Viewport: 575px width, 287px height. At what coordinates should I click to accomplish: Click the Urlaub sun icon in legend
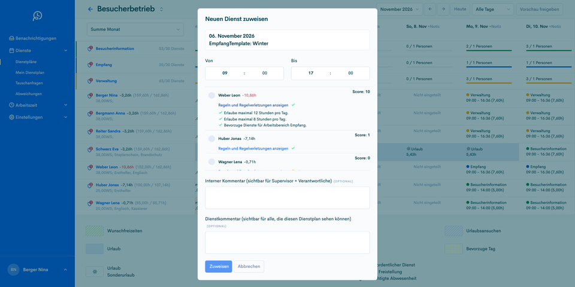pos(95,271)
